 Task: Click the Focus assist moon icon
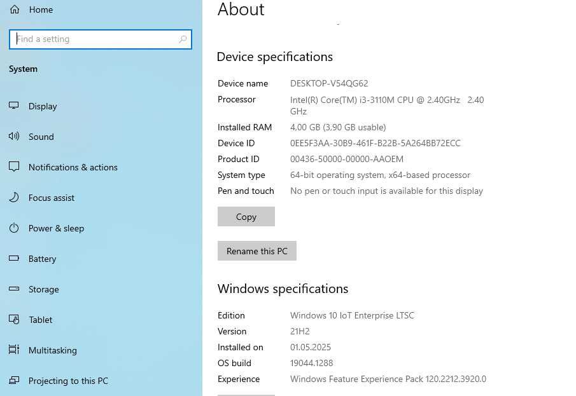click(x=14, y=198)
